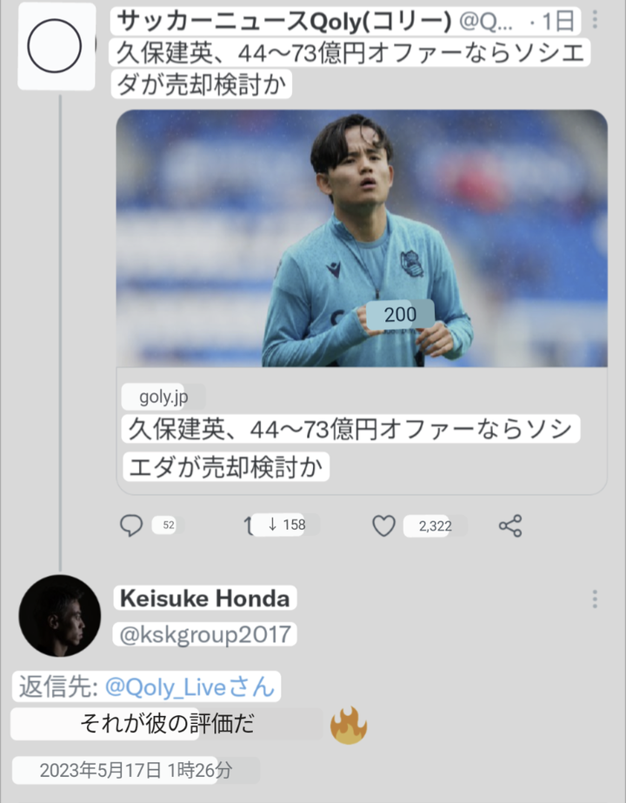Open the Qoly tweet's three-dot menu

point(595,19)
